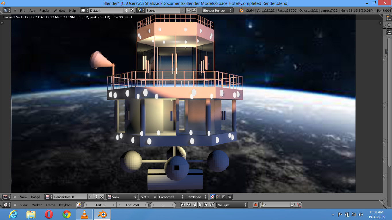This screenshot has width=392, height=220.
Task: Open the Render menu
Action: [x=44, y=10]
